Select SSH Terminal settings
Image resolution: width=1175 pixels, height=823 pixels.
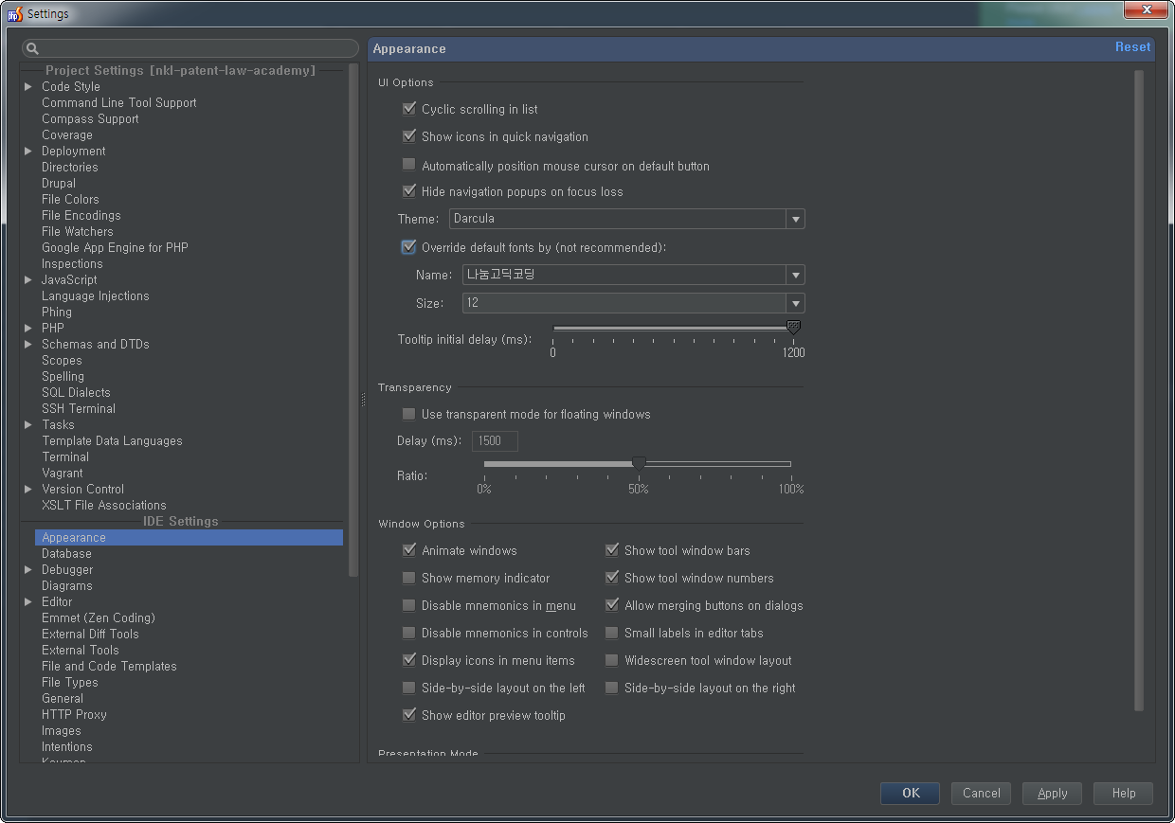pos(79,408)
